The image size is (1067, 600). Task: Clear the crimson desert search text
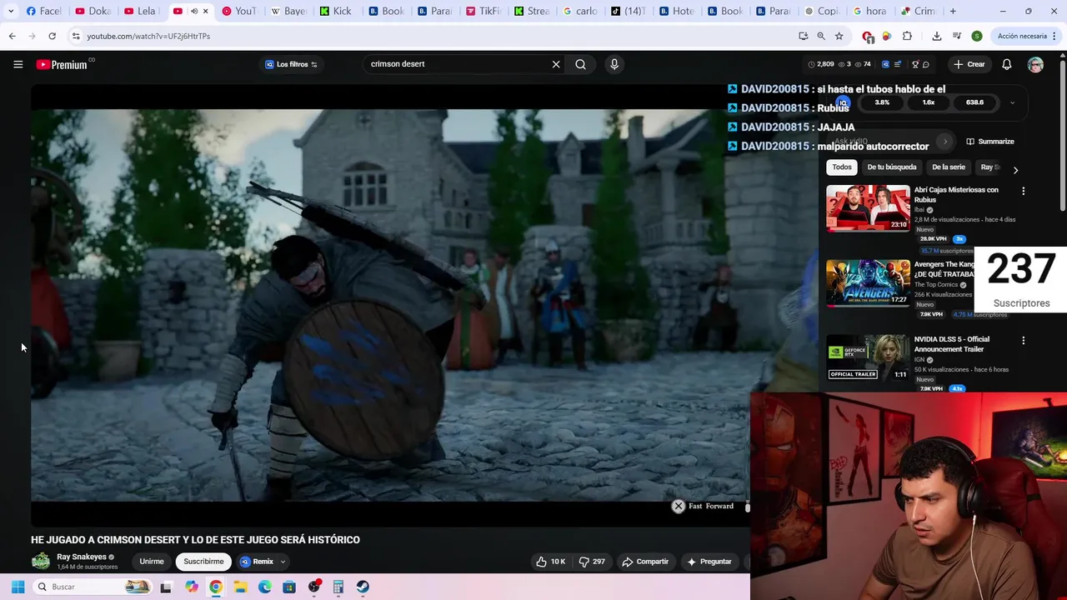click(x=556, y=64)
